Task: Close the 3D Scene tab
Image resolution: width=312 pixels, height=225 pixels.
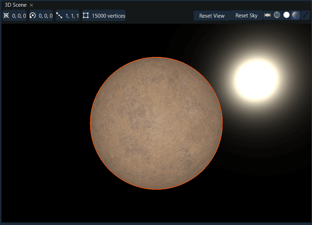Action: 31,5
